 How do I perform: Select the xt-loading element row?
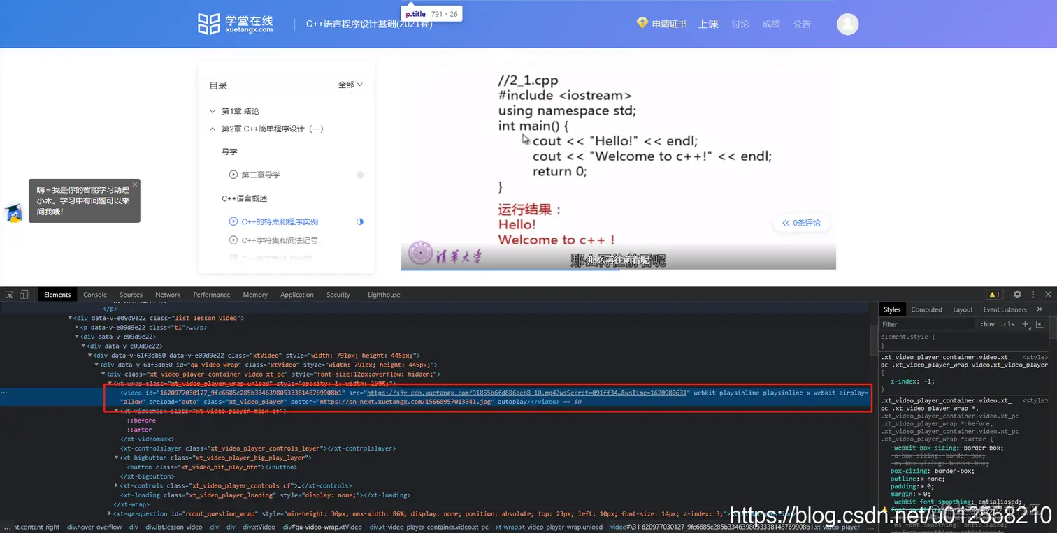pyautogui.click(x=265, y=495)
